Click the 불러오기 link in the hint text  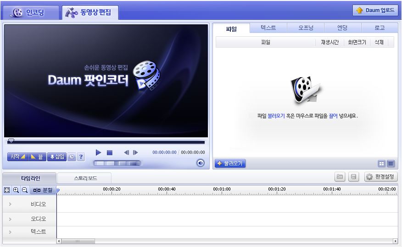[276, 116]
